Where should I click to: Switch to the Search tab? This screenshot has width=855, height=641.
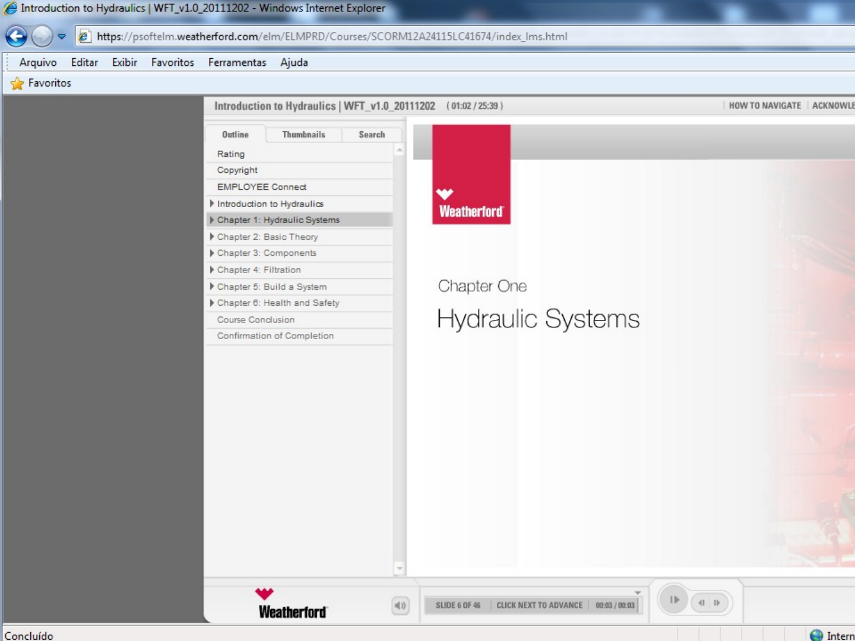372,135
